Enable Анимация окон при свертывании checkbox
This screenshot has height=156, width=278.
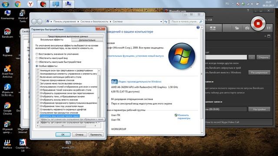[38, 70]
